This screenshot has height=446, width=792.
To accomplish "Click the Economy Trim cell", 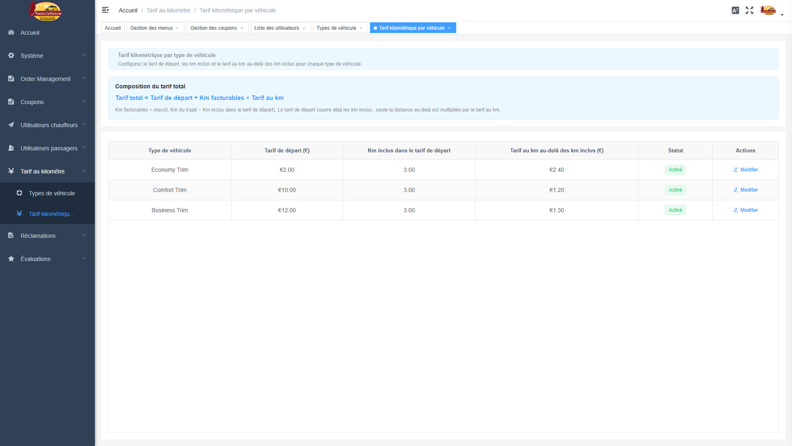I will pos(170,170).
